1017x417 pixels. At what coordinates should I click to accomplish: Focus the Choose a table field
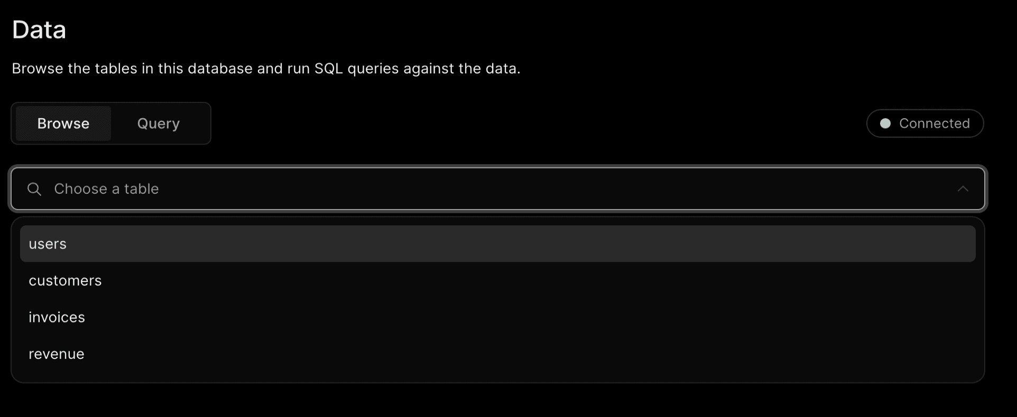(498, 189)
